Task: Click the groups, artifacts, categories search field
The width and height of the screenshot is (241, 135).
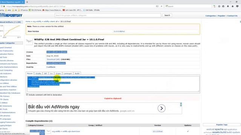Action: 108,15
